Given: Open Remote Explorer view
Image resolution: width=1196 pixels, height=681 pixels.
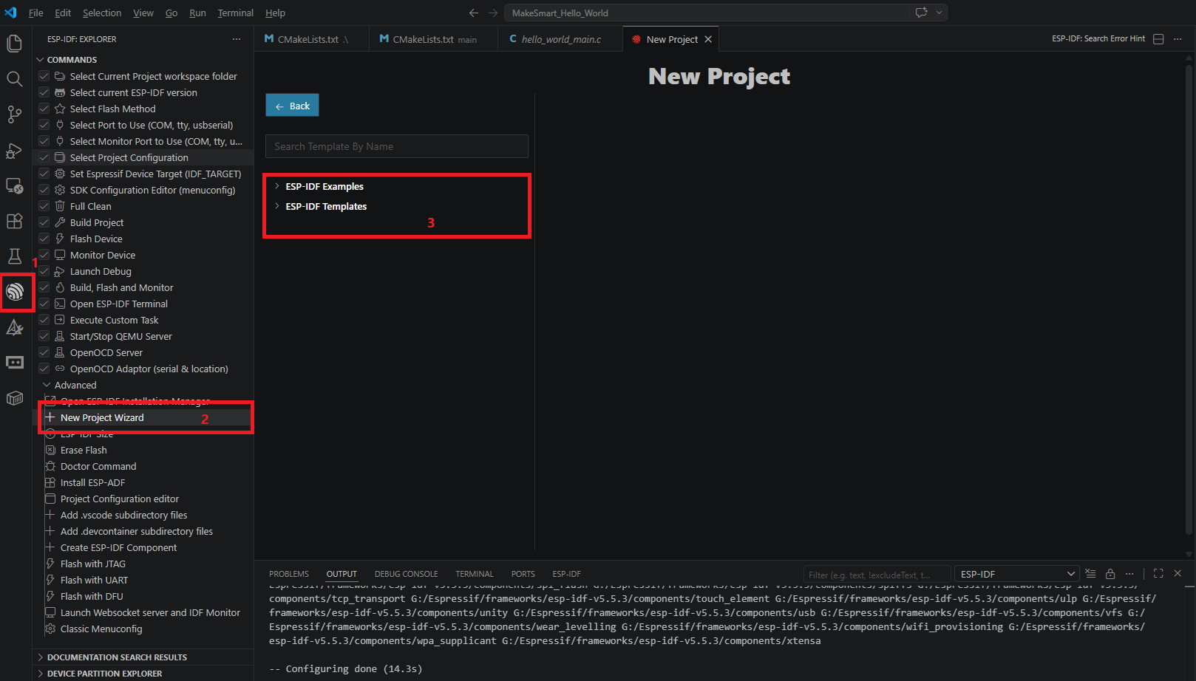Looking at the screenshot, I should (x=14, y=186).
